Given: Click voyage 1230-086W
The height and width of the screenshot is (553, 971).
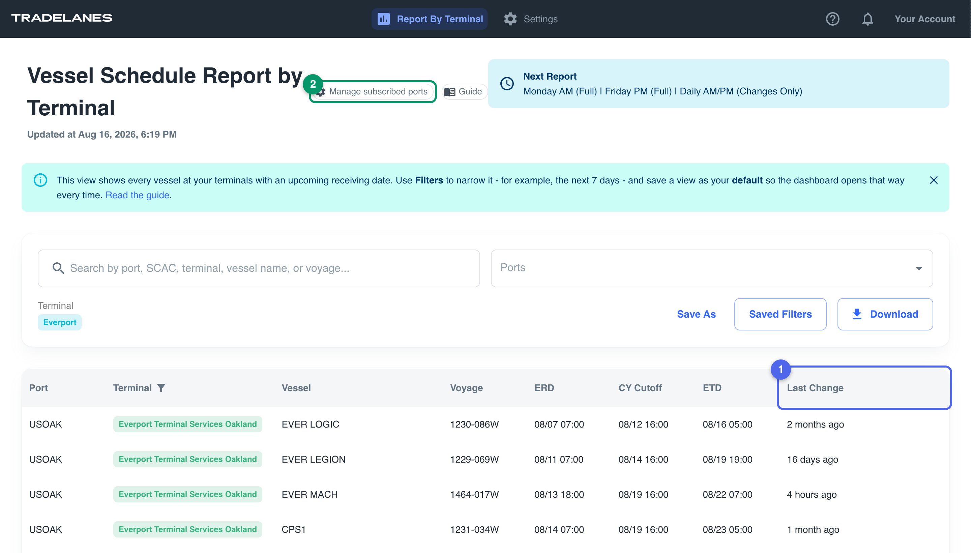Looking at the screenshot, I should point(474,424).
